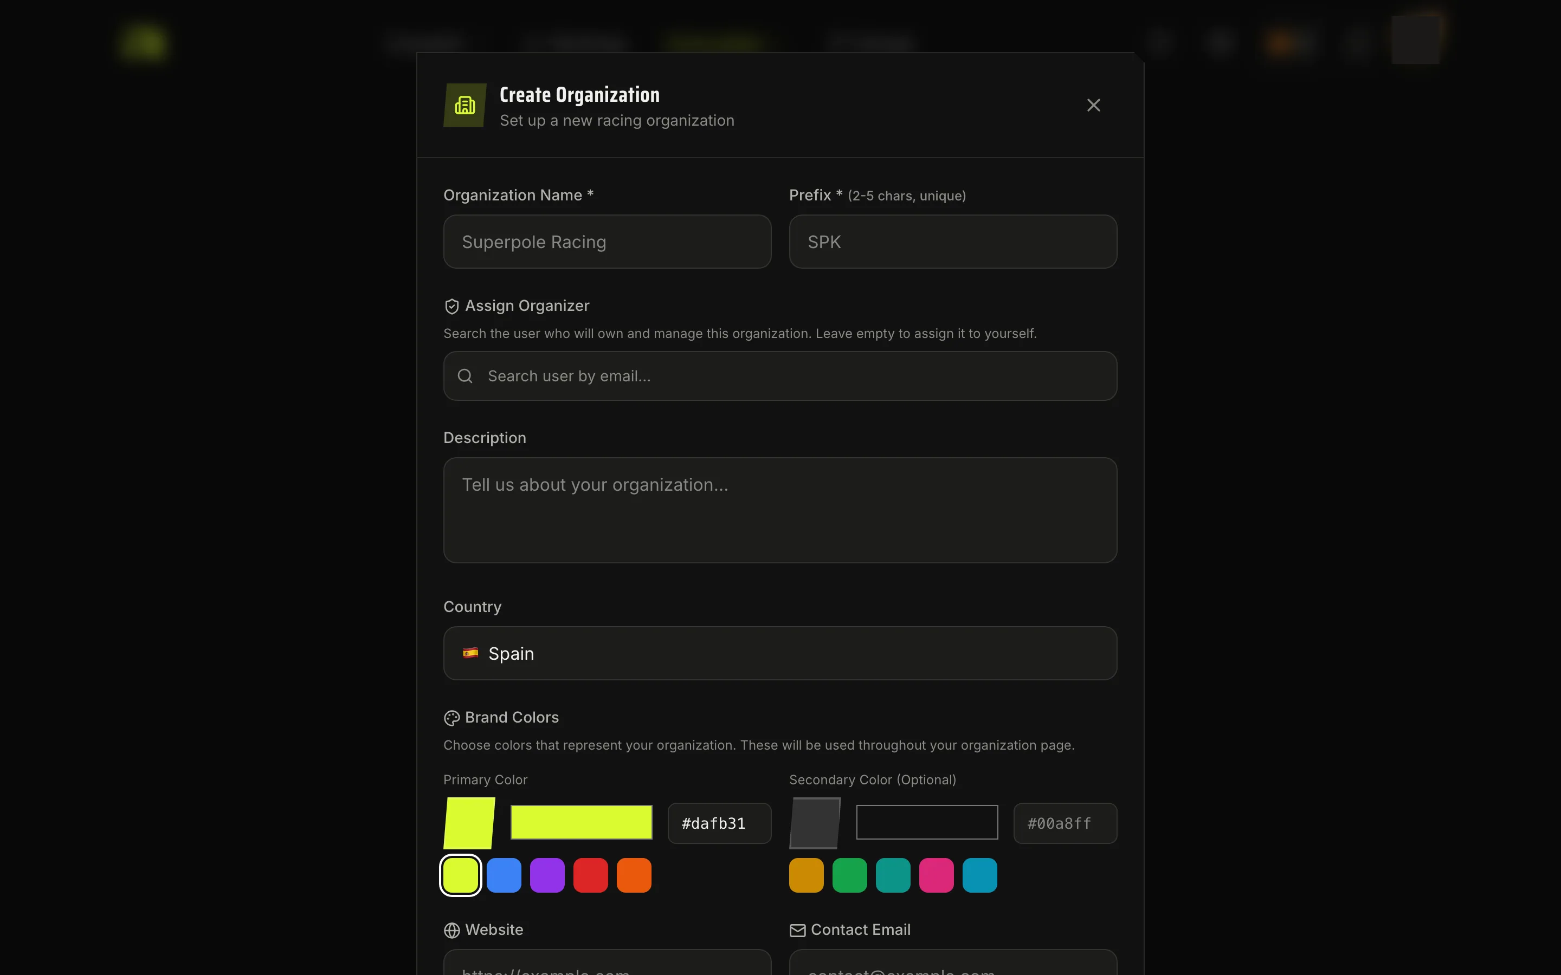1561x975 pixels.
Task: Click the '(2-5 chars, unique)' hint text
Action: (906, 196)
